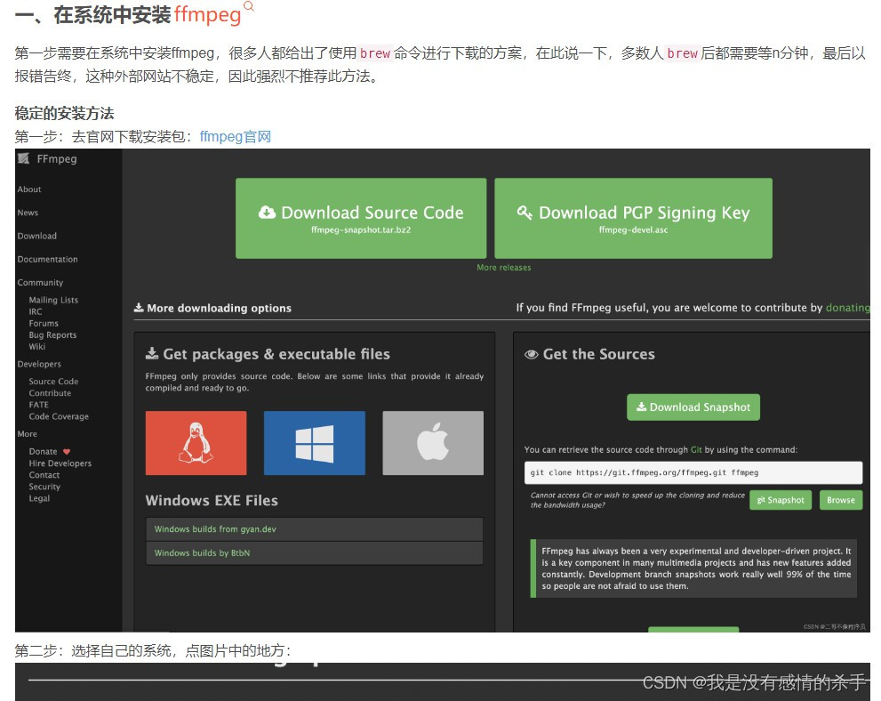881x701 pixels.
Task: Click the git clone command field
Action: click(693, 472)
